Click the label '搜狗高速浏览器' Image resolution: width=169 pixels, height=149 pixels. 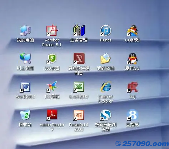click(106, 127)
